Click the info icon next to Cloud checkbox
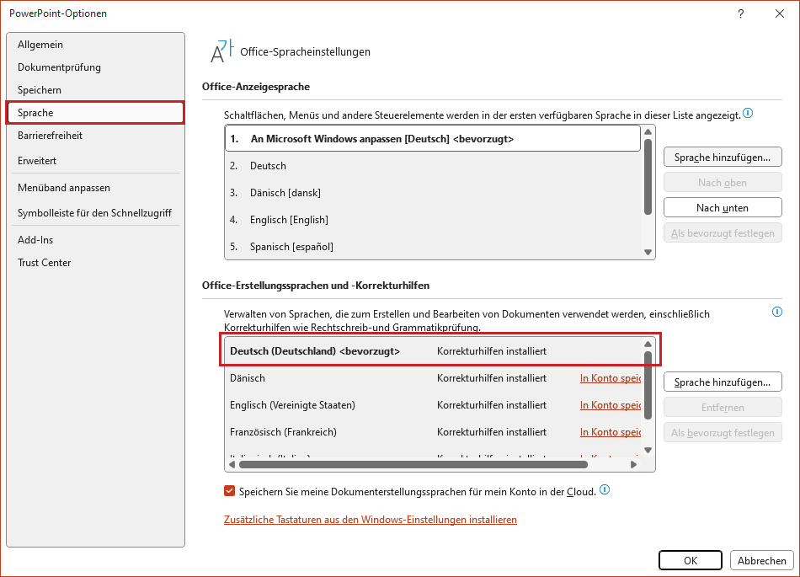The image size is (800, 577). [x=605, y=489]
